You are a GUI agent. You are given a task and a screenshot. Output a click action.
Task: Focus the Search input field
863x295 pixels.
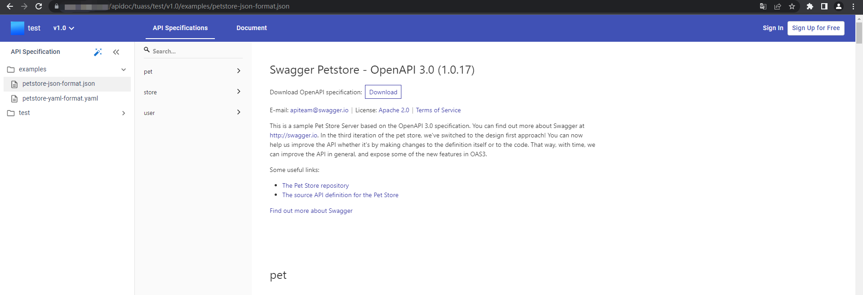[193, 51]
